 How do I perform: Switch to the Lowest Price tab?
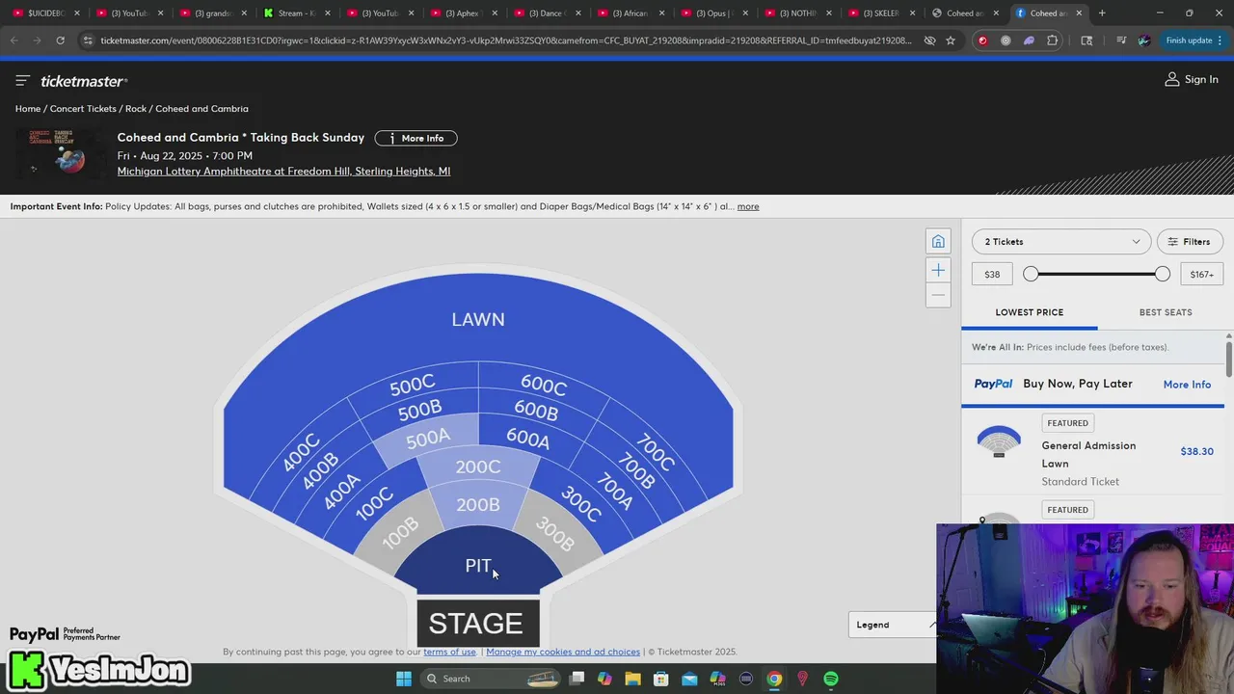[x=1030, y=312]
